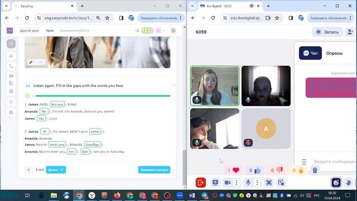Click Завершить обновление in the EasyEng browser

158,18
